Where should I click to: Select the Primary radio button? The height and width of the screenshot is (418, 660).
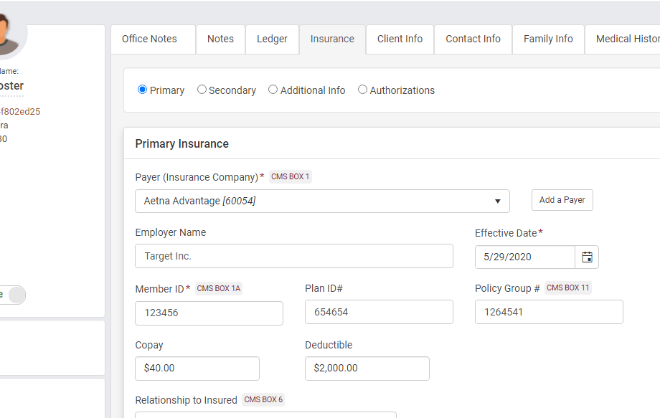142,90
